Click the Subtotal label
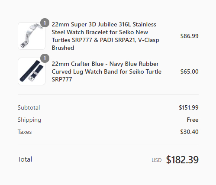 (29, 107)
